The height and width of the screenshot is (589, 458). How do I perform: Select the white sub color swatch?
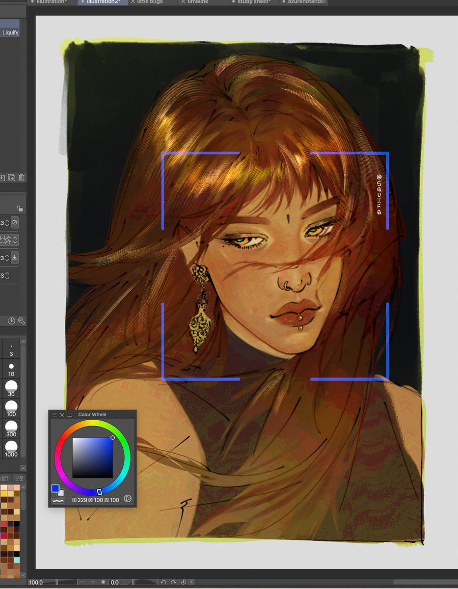point(61,492)
